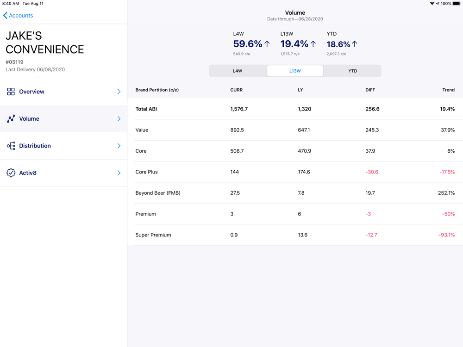Tap the Super Premium trend -93.1%
Viewport: 463px width, 347px height.
[x=447, y=235]
